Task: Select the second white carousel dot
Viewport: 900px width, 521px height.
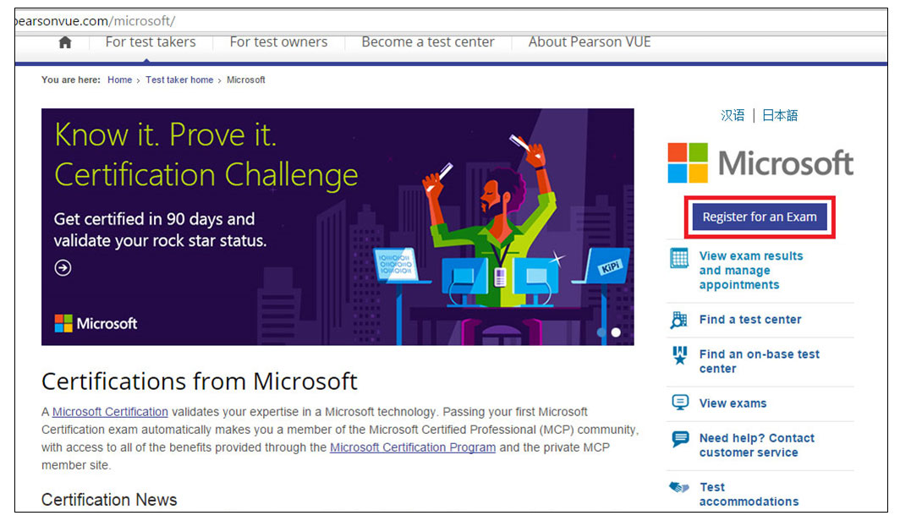Action: [x=616, y=332]
